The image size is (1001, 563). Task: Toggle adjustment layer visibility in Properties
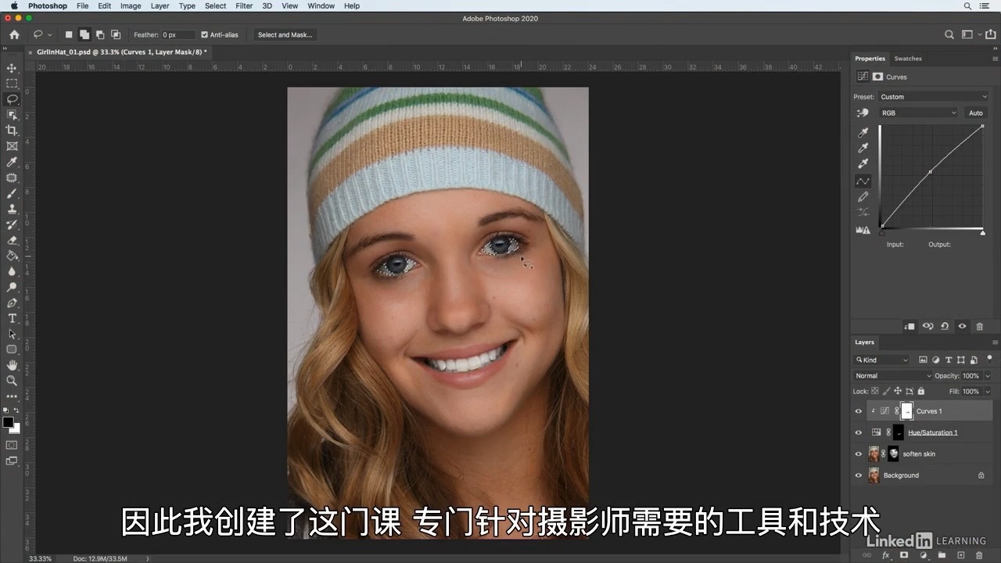(963, 326)
